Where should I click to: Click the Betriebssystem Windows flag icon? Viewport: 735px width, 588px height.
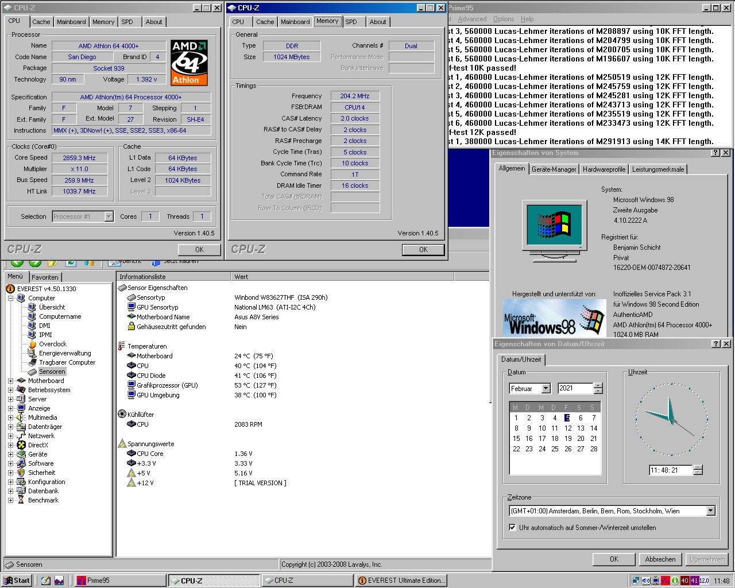[x=21, y=390]
